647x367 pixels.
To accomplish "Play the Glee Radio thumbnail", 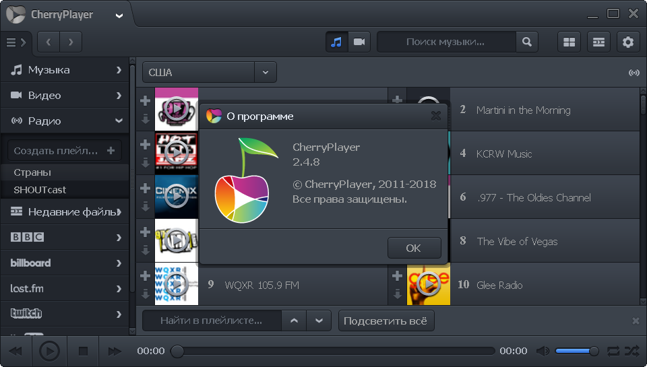I will tap(429, 284).
